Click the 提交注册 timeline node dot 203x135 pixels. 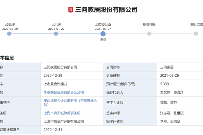[149, 34]
